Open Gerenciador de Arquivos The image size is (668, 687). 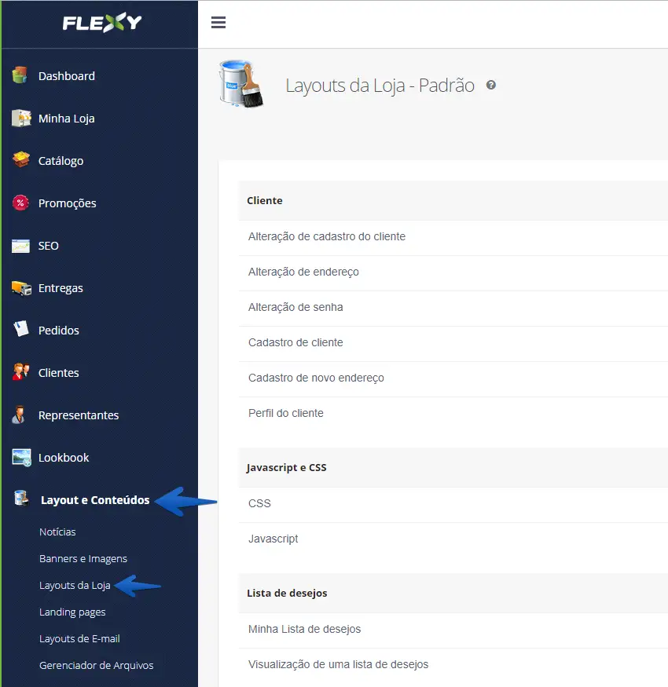tap(96, 666)
